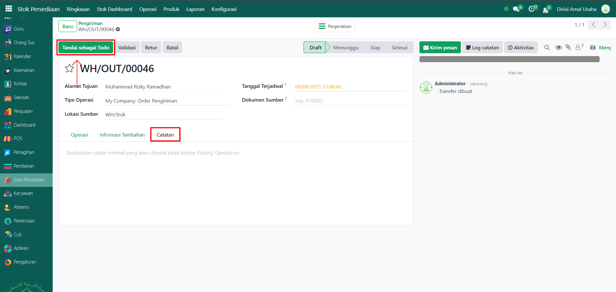This screenshot has width=616, height=292.
Task: Open the activities clock icon in top bar
Action: click(532, 9)
